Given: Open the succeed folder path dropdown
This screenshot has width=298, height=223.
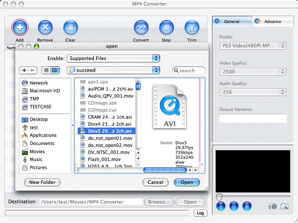Looking at the screenshot, I should pyautogui.click(x=113, y=70).
